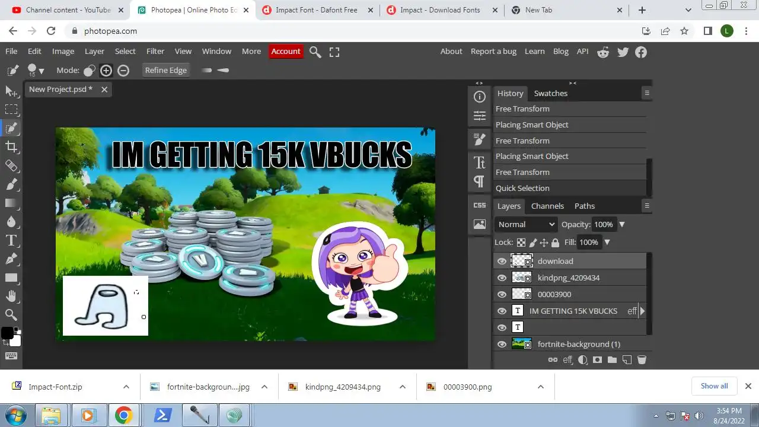Hide the kindpng_4209434 layer
The image size is (759, 427).
(502, 278)
